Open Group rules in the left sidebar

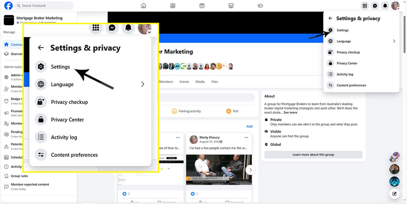[x=19, y=176]
